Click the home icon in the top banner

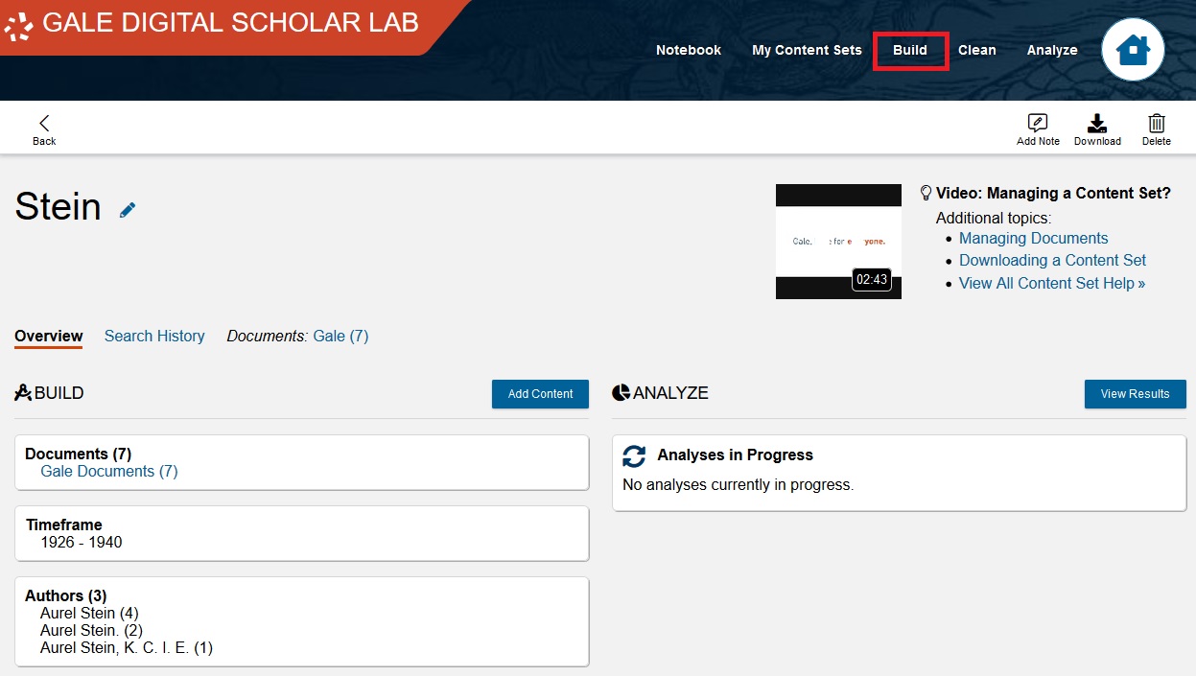tap(1133, 49)
